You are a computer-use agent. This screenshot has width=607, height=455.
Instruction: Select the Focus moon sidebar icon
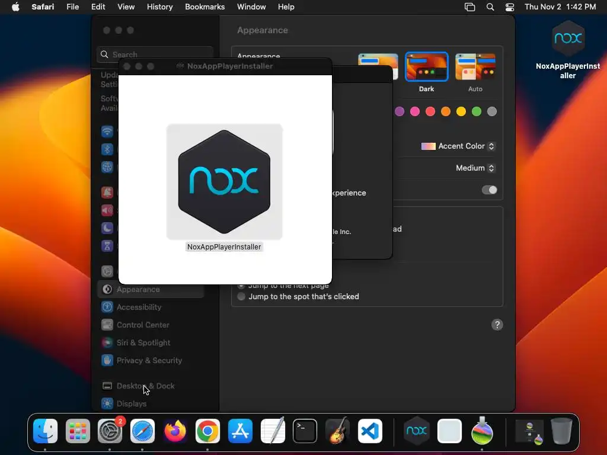[x=107, y=228]
